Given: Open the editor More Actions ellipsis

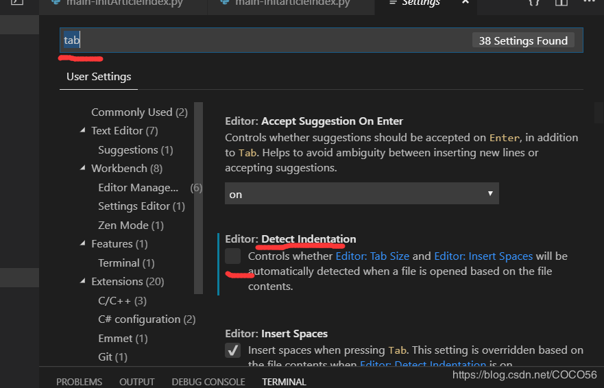Looking at the screenshot, I should coord(591,3).
